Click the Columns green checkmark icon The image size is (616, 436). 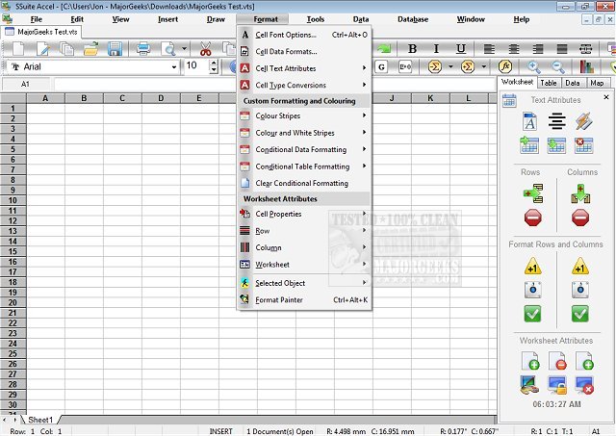click(x=580, y=314)
